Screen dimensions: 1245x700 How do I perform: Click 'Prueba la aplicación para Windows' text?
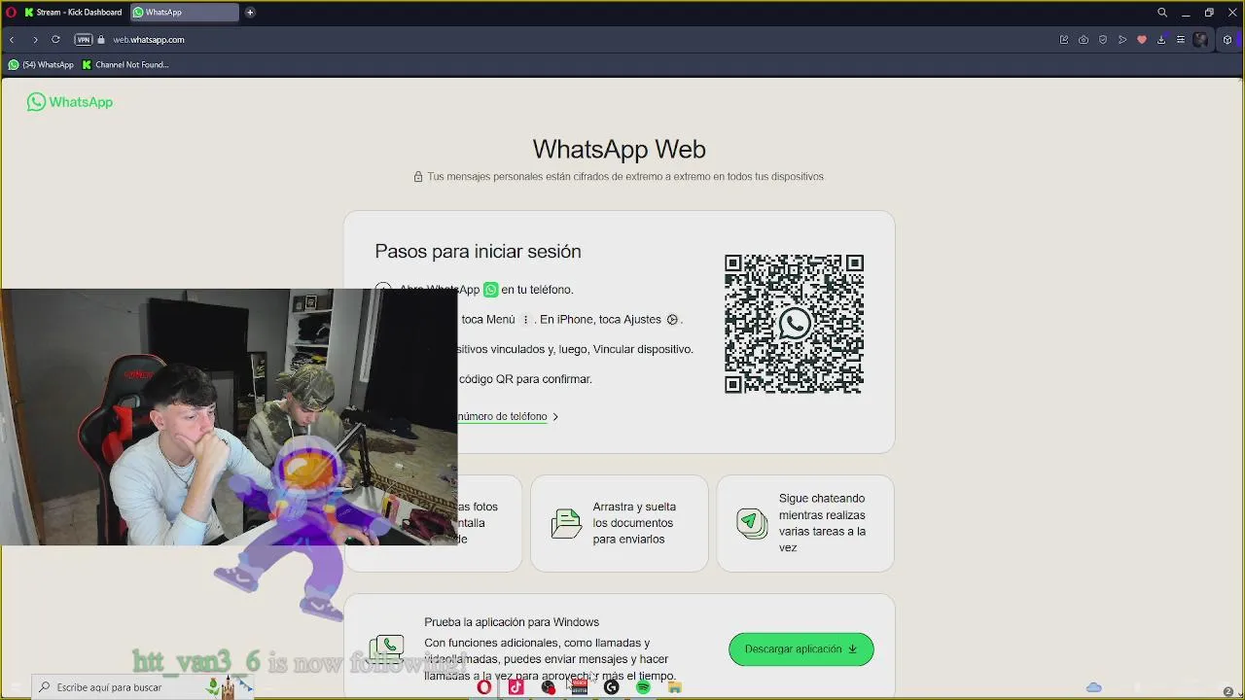[x=512, y=622]
